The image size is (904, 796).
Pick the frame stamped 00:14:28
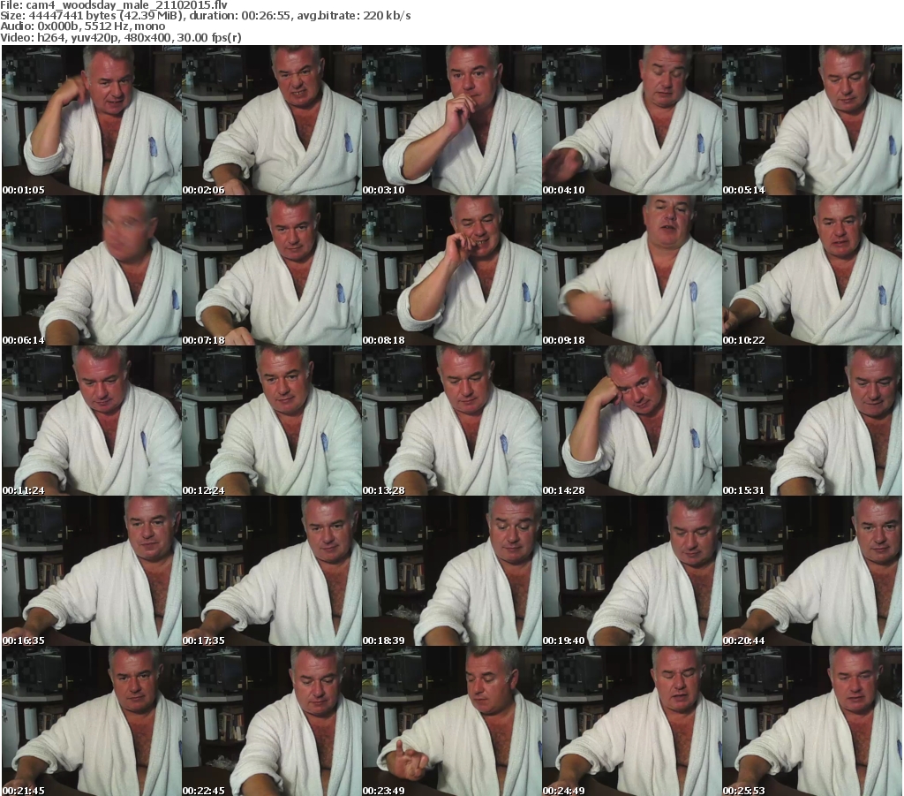[632, 421]
